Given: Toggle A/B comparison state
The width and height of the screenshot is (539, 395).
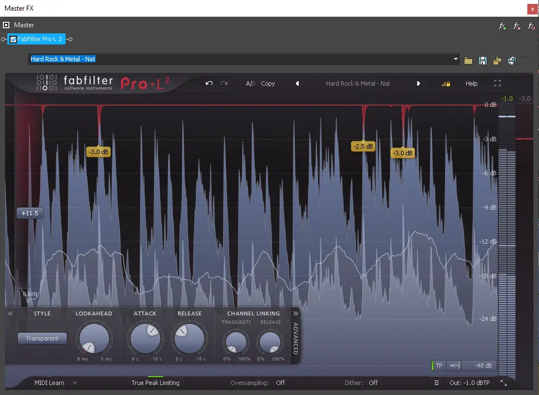Looking at the screenshot, I should pos(251,83).
